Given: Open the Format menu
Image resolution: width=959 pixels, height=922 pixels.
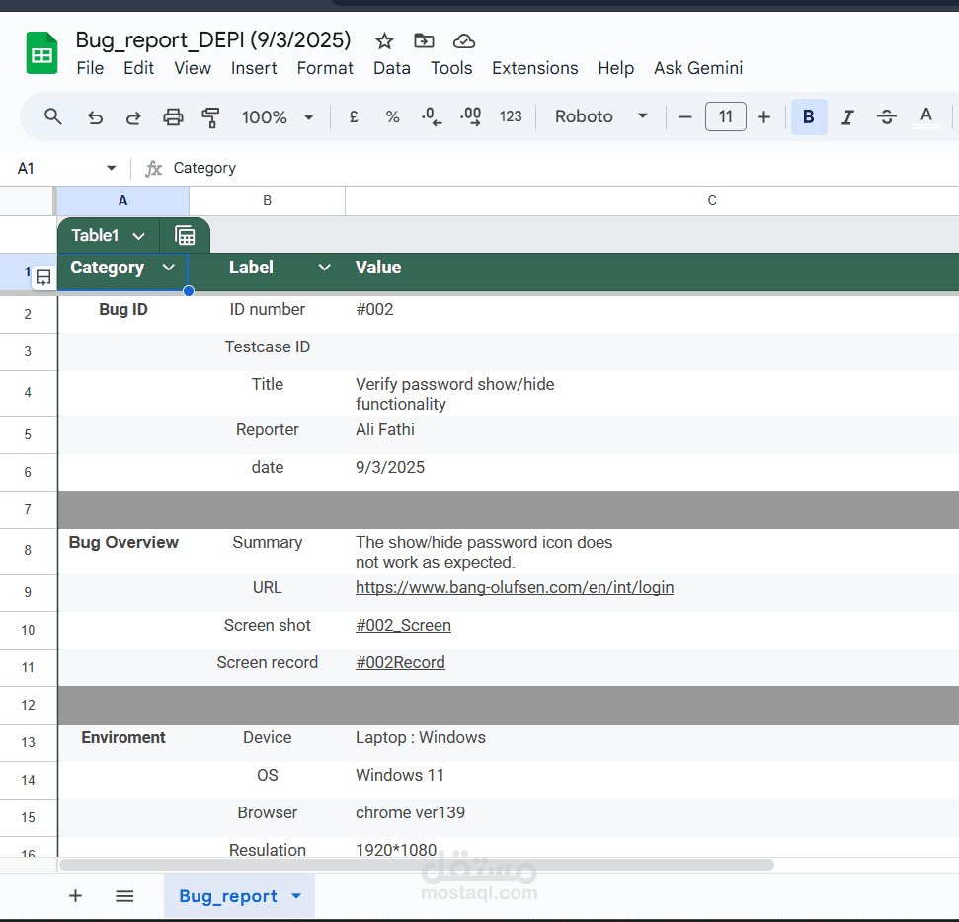Looking at the screenshot, I should [x=325, y=68].
